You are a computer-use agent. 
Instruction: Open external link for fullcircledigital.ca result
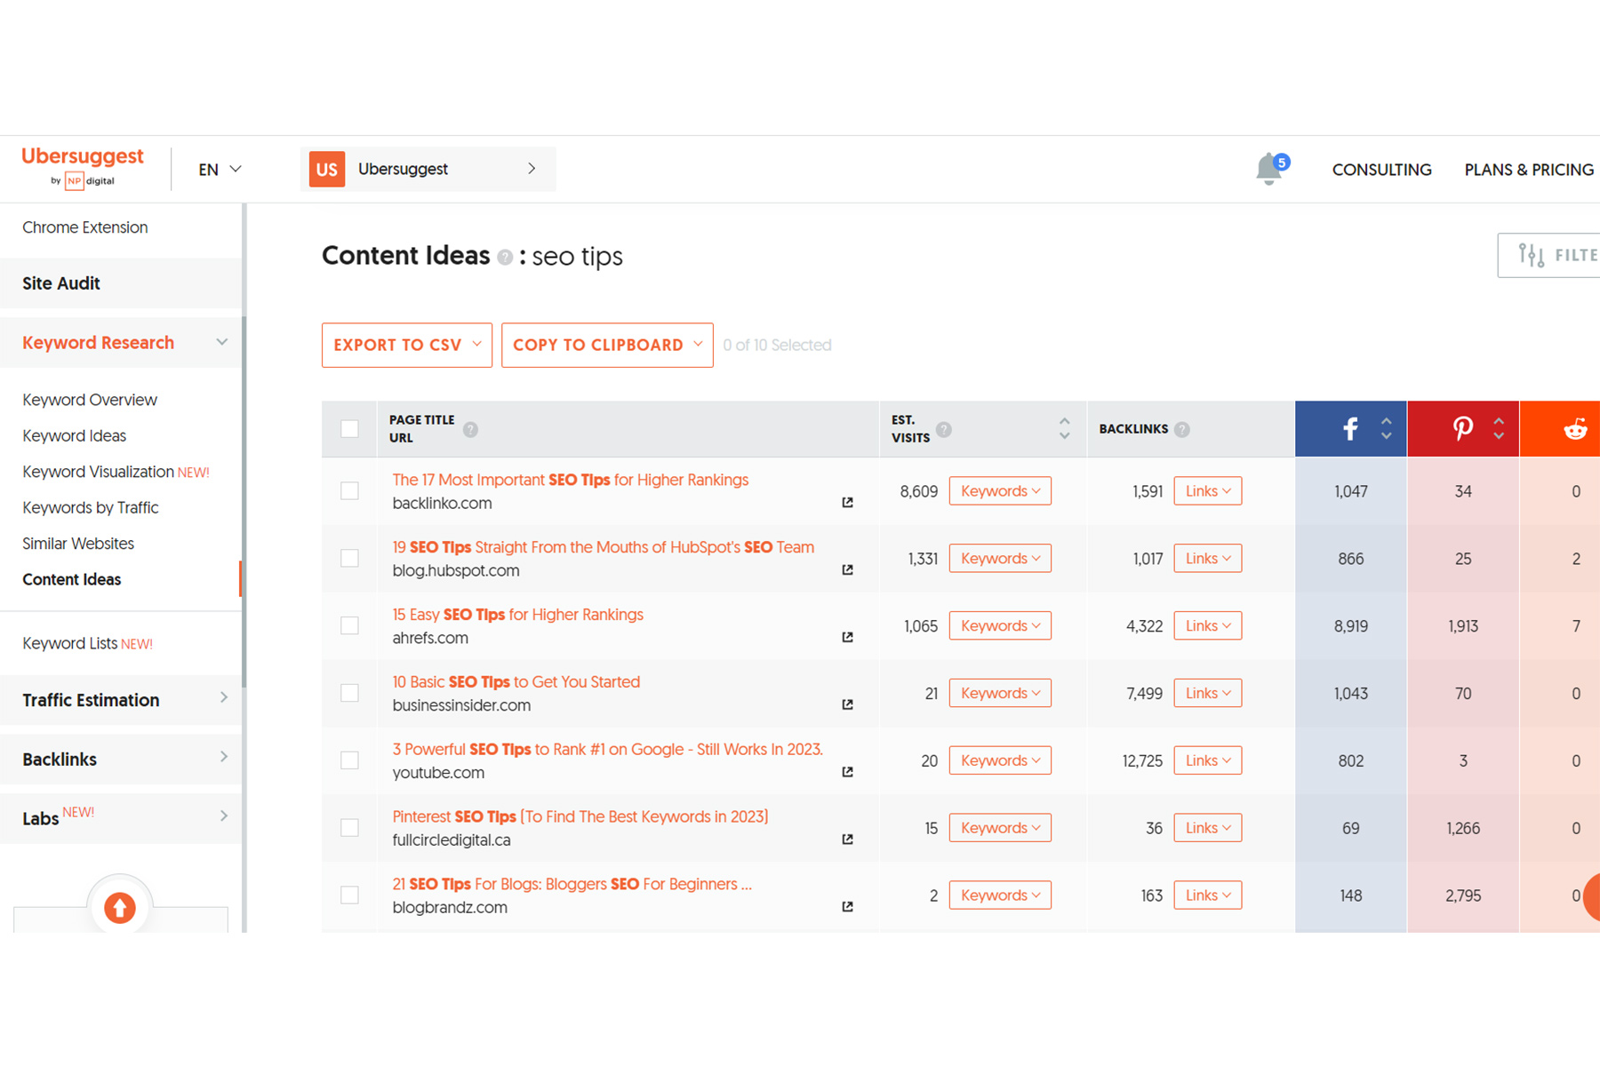[x=847, y=839]
